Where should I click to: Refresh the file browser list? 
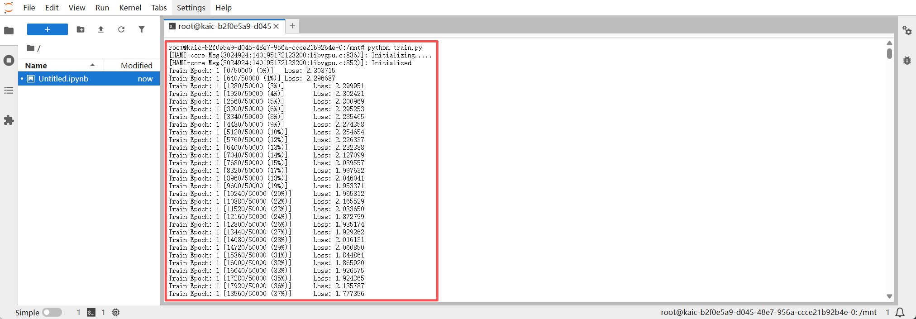coord(121,29)
